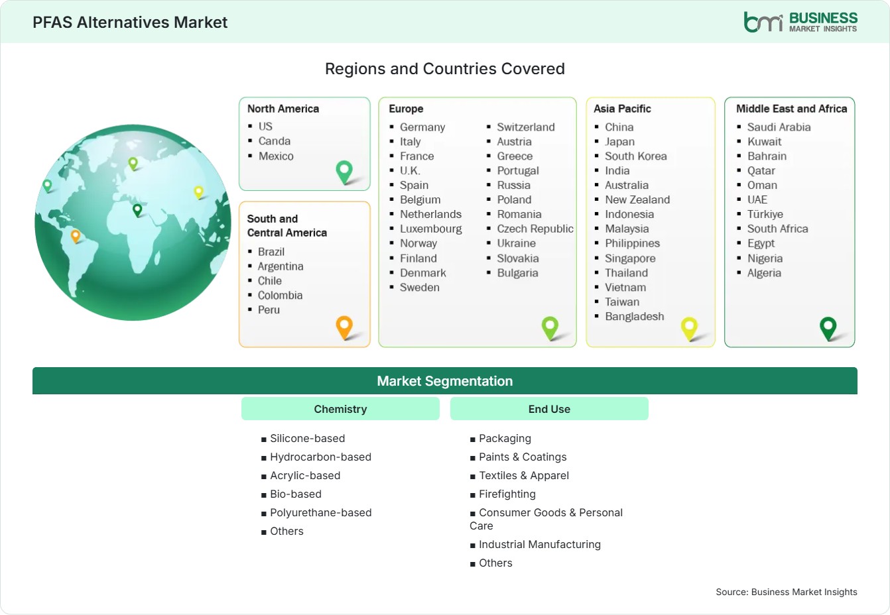Click 'Bangladesh' in Asia Pacific list
The width and height of the screenshot is (890, 615).
click(x=635, y=317)
